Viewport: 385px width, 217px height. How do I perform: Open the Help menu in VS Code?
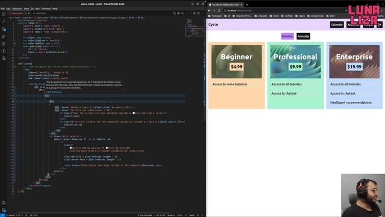pos(55,8)
